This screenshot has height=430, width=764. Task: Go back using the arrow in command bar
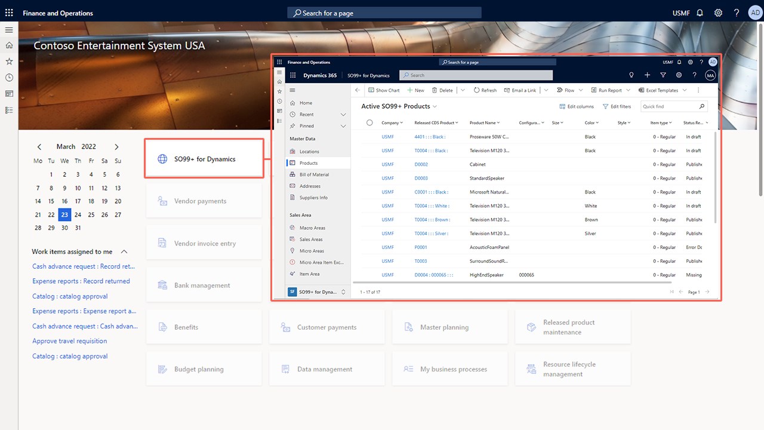coord(358,90)
